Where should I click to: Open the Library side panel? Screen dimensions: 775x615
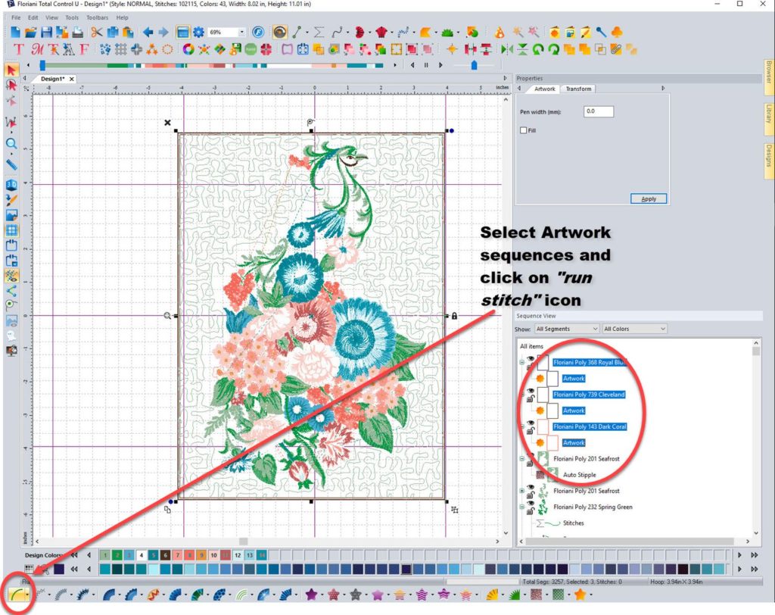pos(768,114)
